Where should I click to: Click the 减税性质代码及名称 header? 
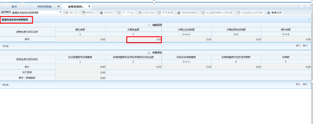point(28,32)
